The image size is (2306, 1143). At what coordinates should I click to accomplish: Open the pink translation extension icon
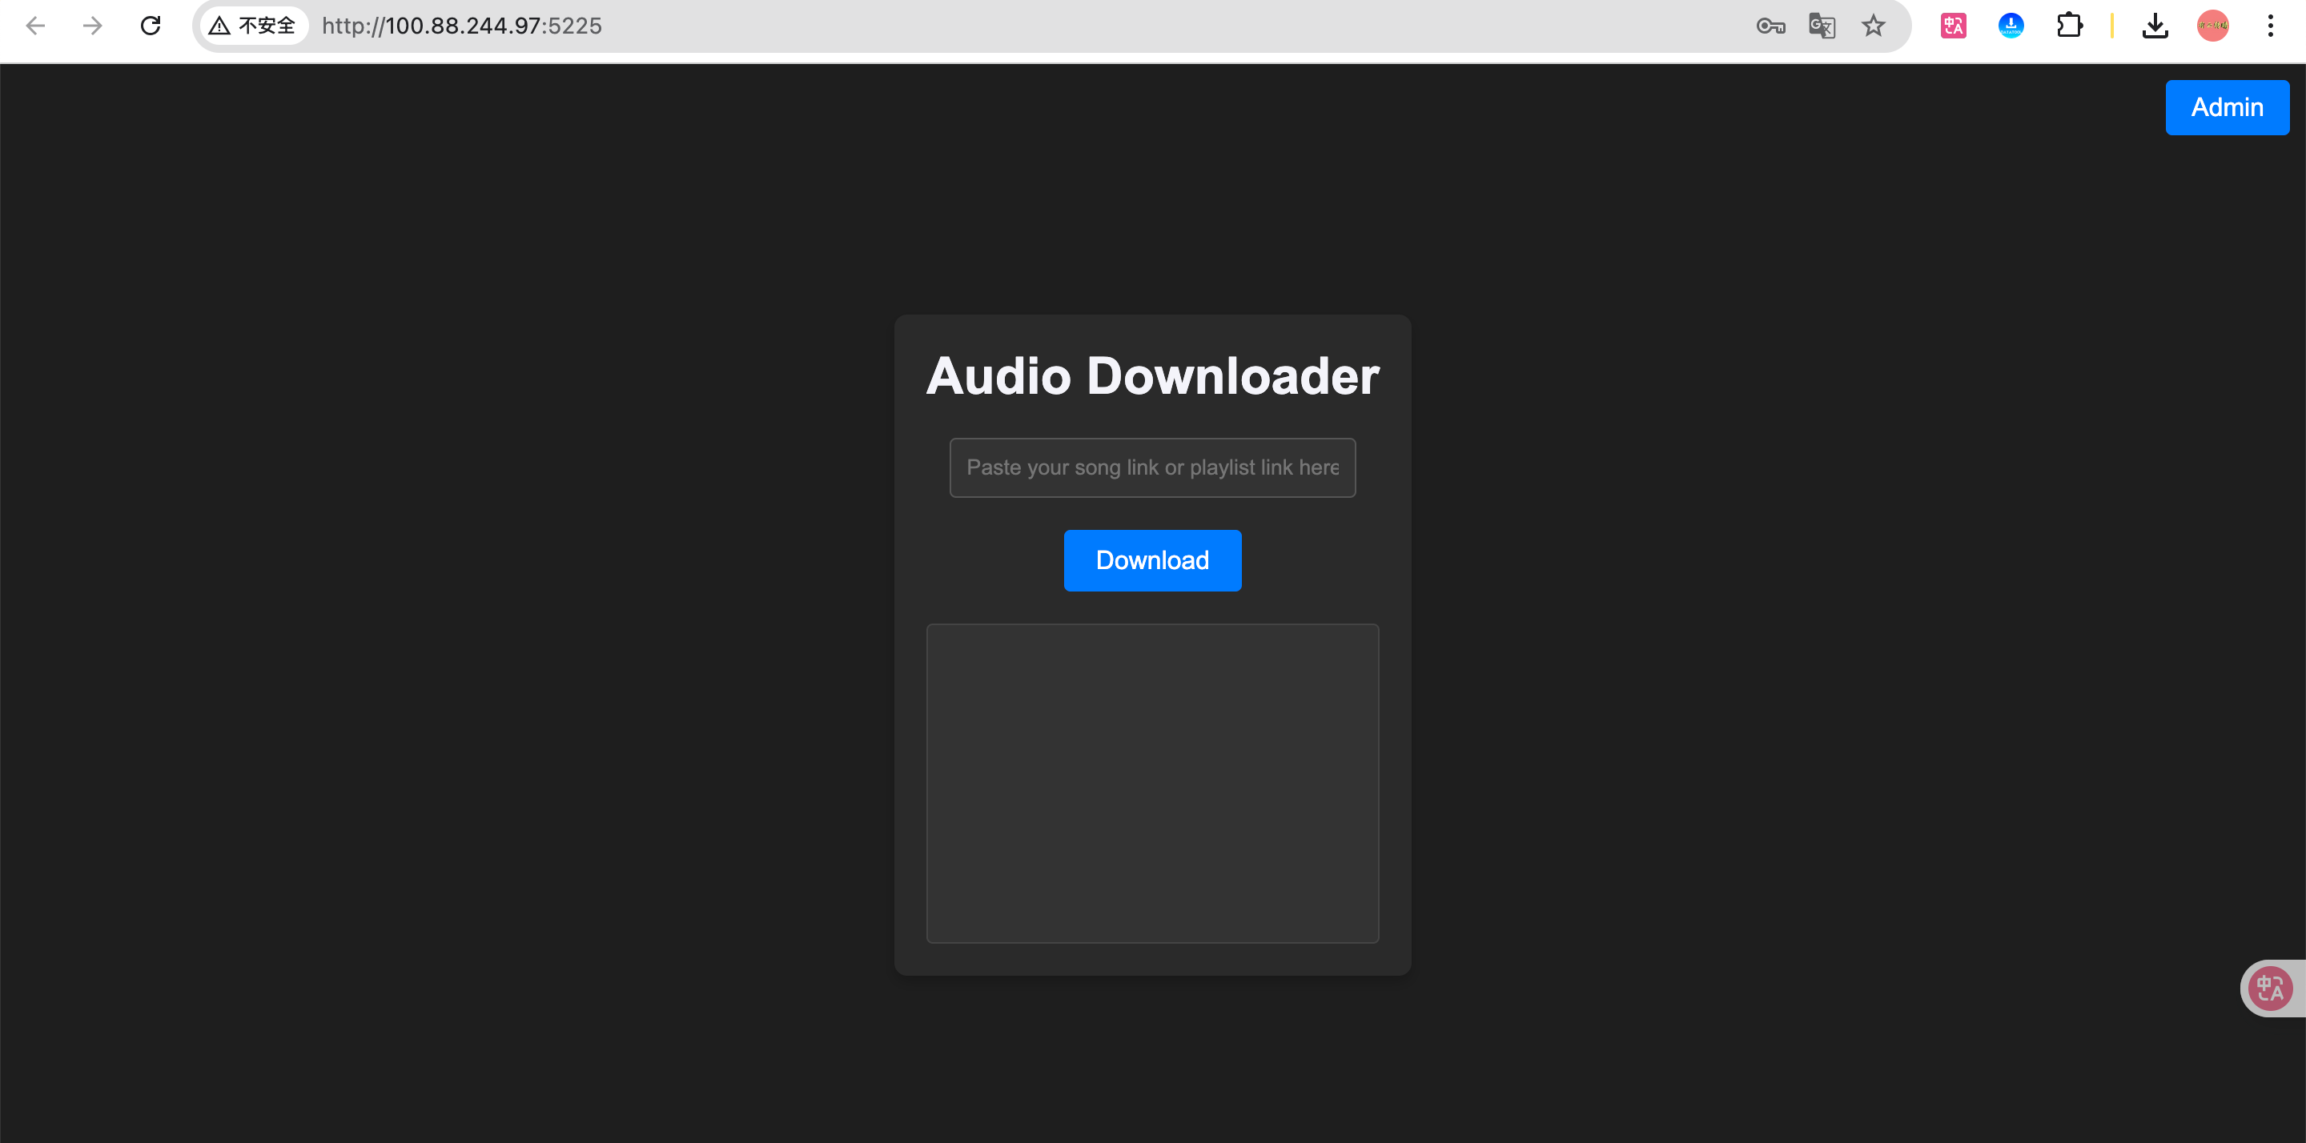tap(1954, 26)
